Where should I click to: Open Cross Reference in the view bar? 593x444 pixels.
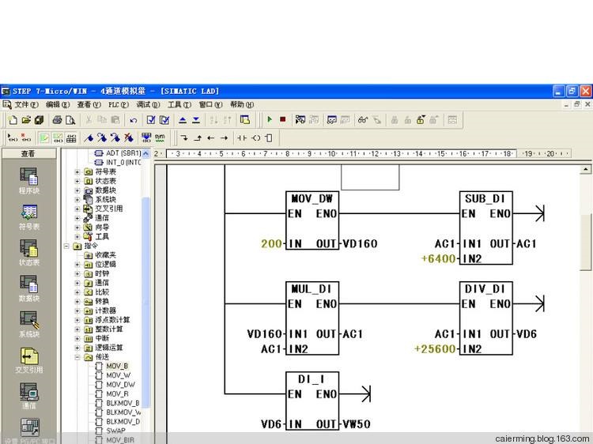[x=28, y=360]
